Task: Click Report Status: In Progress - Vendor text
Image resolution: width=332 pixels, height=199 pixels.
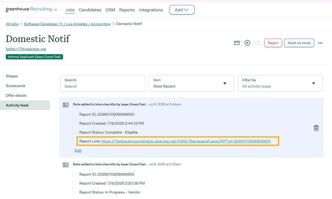Action: pyautogui.click(x=110, y=192)
